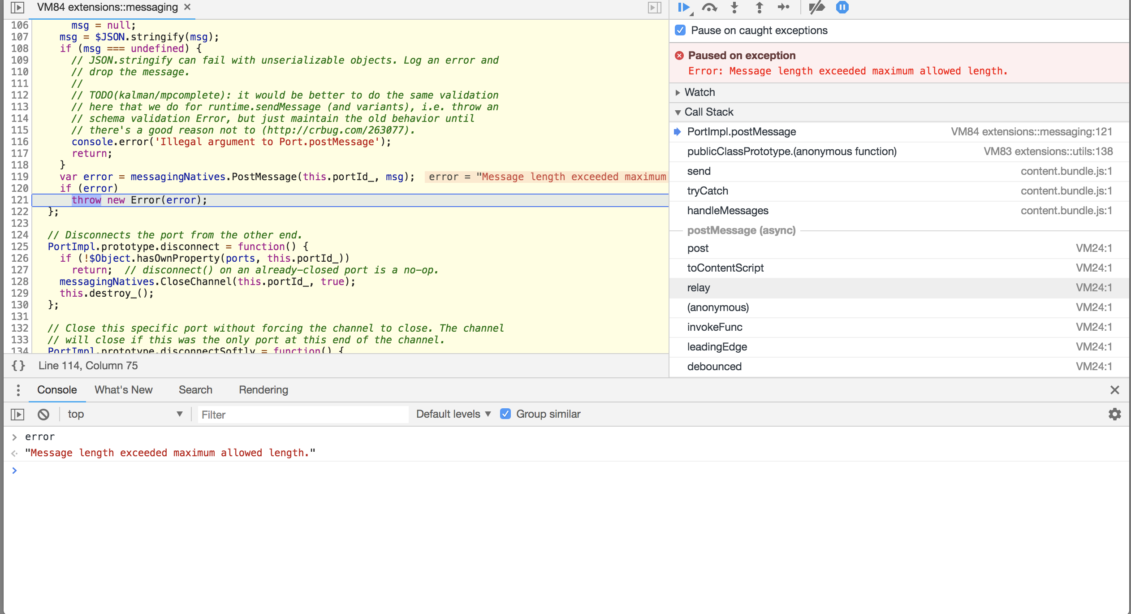Clear console with the ban icon
Screen dimensions: 1131x614
tap(43, 414)
